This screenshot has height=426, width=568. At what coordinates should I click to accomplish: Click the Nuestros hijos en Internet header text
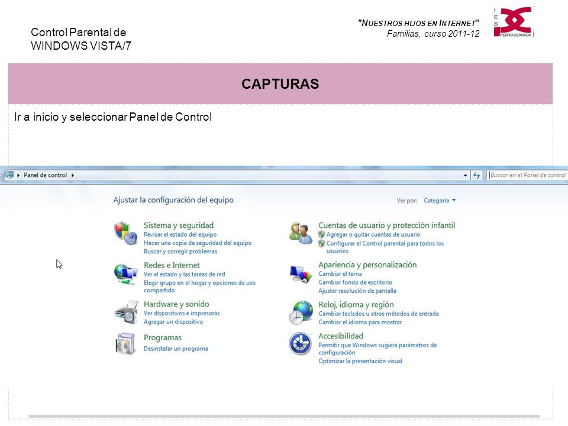click(x=418, y=23)
